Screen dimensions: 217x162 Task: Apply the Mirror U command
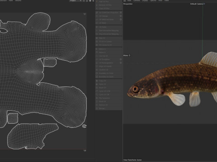pos(108,49)
